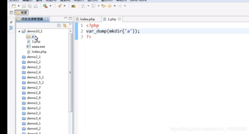Screen dimensions: 249x134
Task: Open the rocket tool dropdown arrow
Action: (x=65, y=6)
